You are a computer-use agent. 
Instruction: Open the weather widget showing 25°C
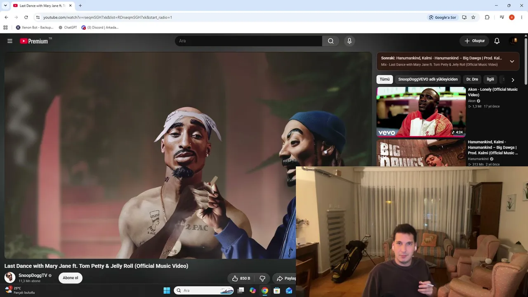click(x=20, y=290)
